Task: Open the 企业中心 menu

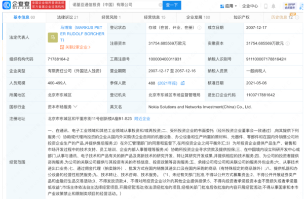Action: tap(250, 6)
